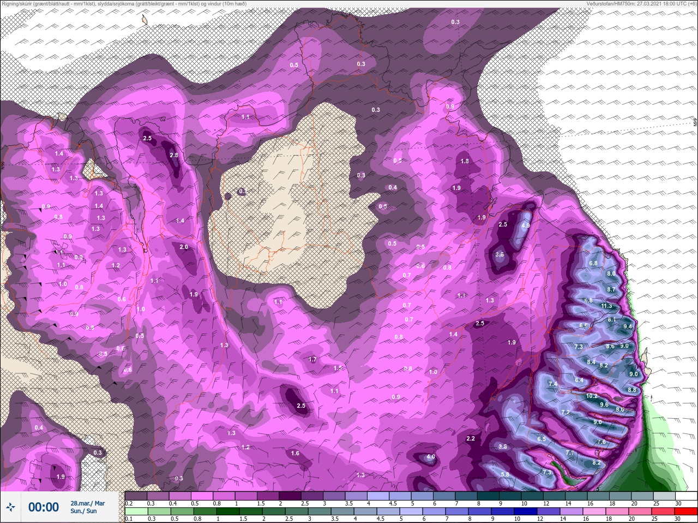Click the 4.9 value on the map
Screen dimensions: 698x523
526,225
